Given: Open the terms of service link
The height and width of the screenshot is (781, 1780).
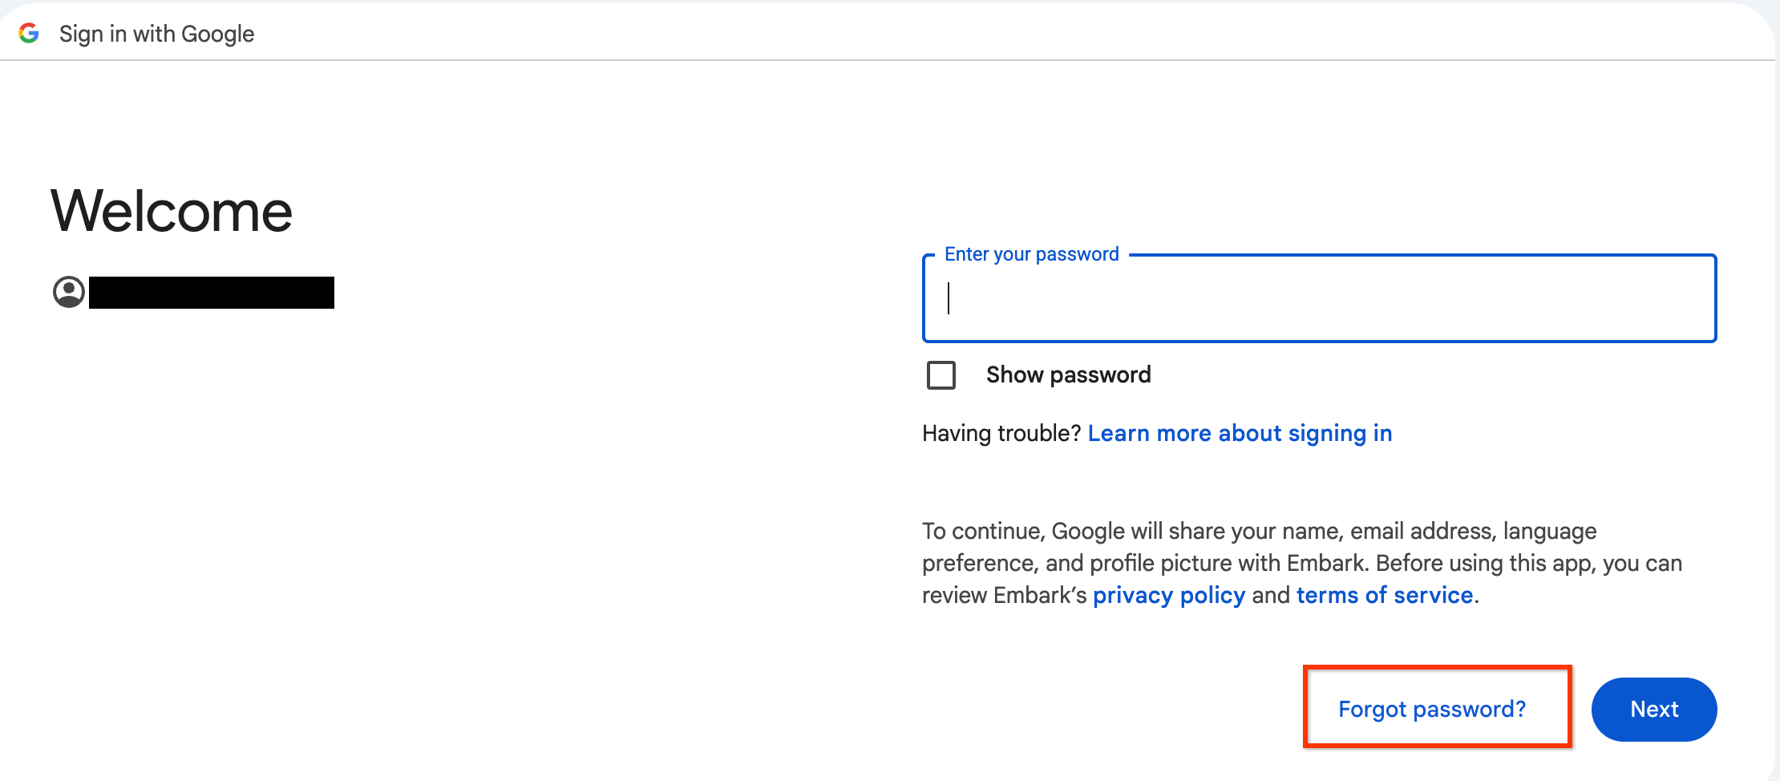Looking at the screenshot, I should point(1385,595).
